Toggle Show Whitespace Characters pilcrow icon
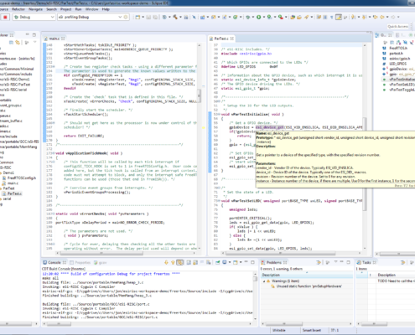 tap(332, 17)
